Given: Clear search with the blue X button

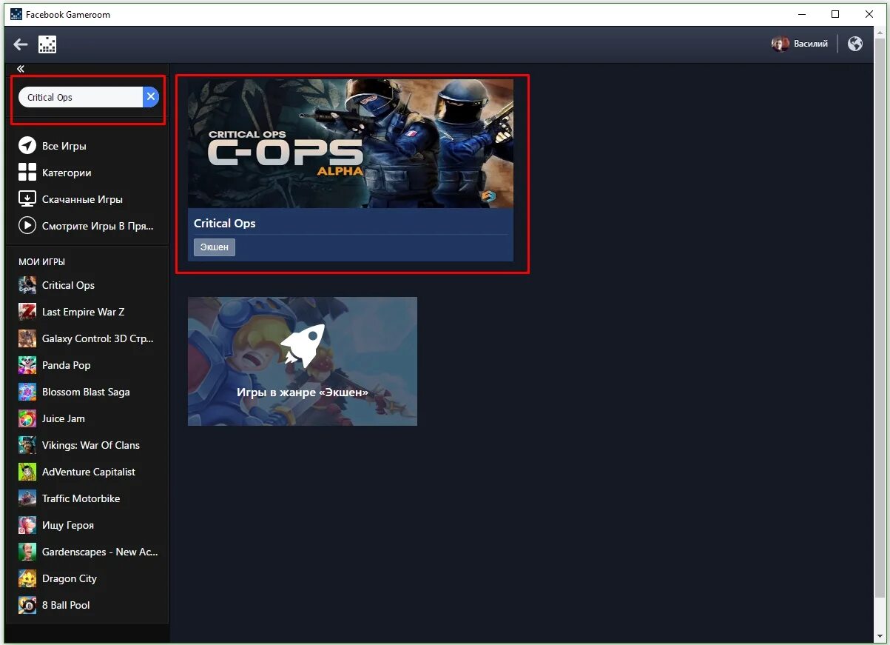Looking at the screenshot, I should [x=151, y=97].
